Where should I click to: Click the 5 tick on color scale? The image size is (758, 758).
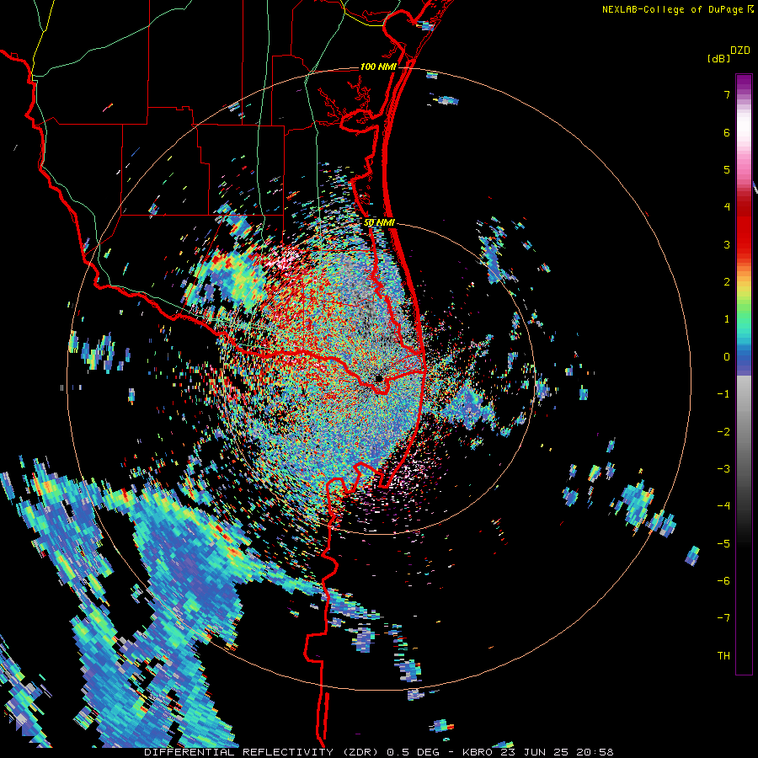[727, 169]
